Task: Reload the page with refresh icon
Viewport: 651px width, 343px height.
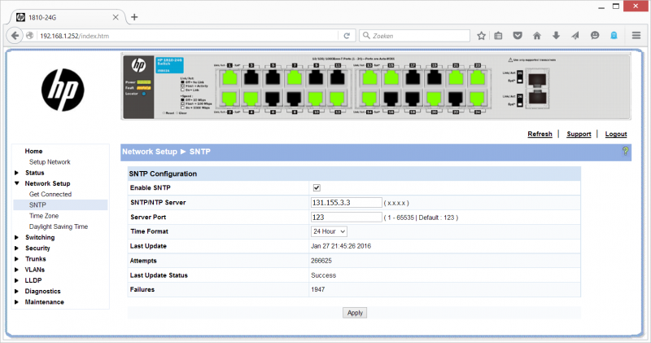Action: pos(347,36)
